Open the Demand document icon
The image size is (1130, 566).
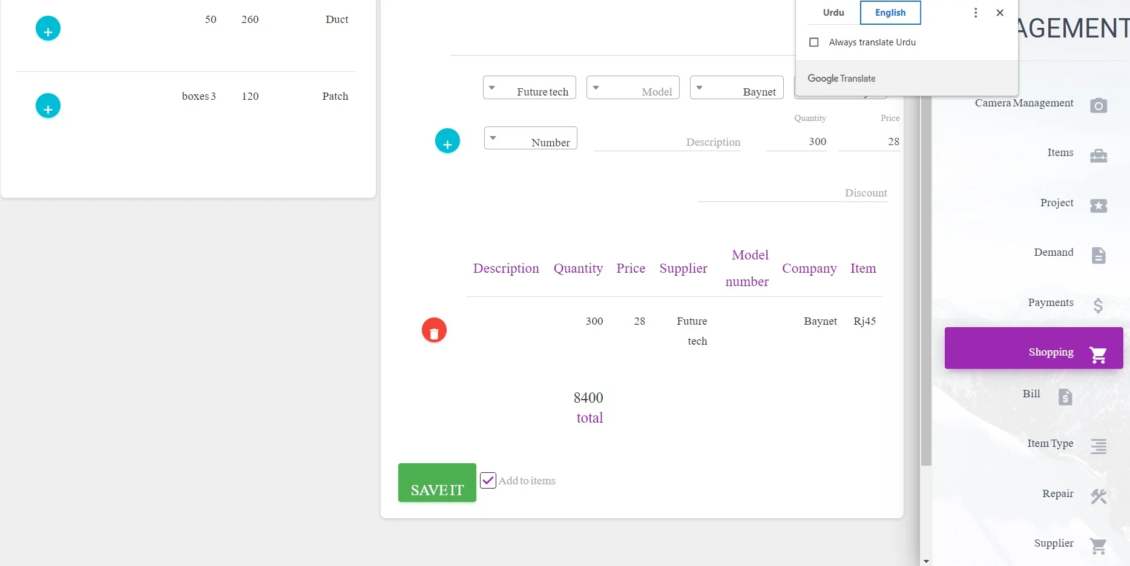click(1098, 255)
